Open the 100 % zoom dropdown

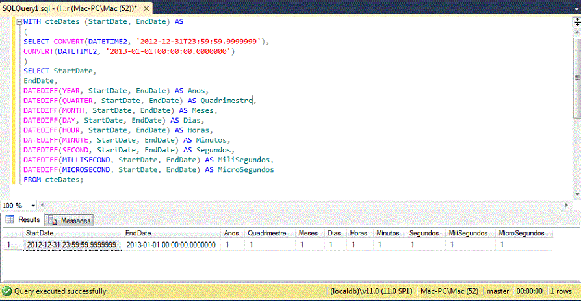click(33, 206)
